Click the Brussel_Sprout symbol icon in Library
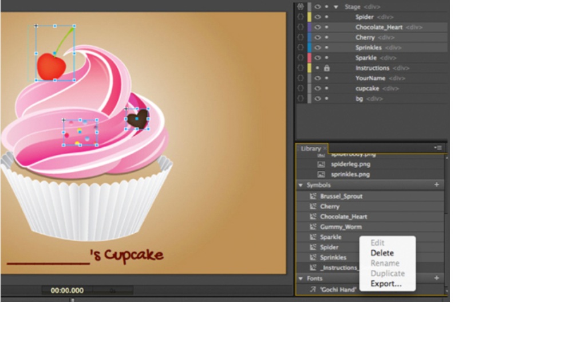577x361 pixels. pyautogui.click(x=313, y=196)
